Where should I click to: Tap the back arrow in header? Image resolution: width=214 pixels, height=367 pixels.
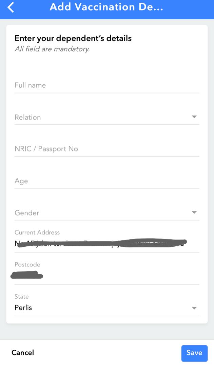(x=11, y=7)
